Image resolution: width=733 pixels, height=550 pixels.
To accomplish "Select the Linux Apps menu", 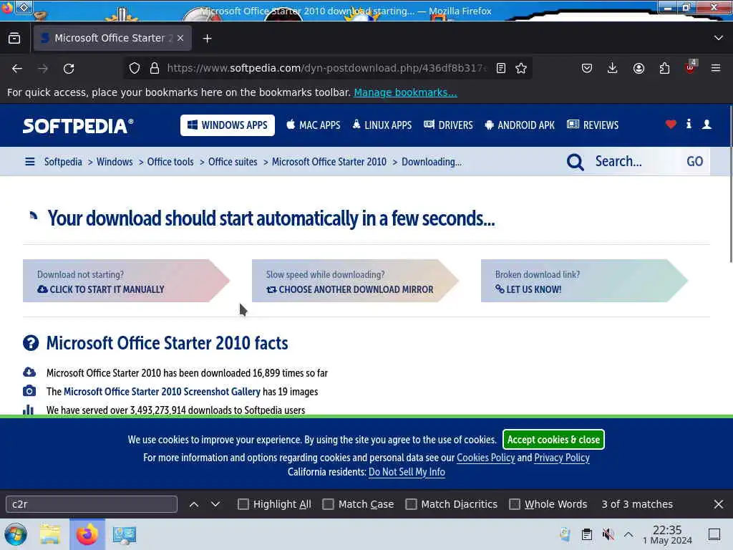I will point(382,125).
